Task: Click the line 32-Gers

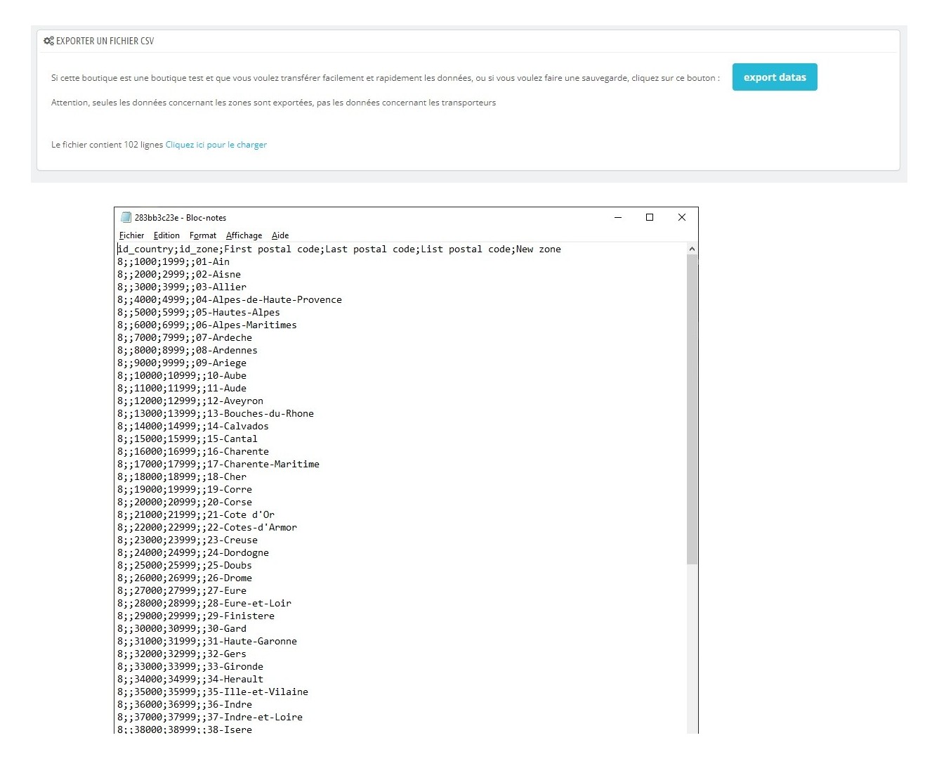Action: click(182, 654)
